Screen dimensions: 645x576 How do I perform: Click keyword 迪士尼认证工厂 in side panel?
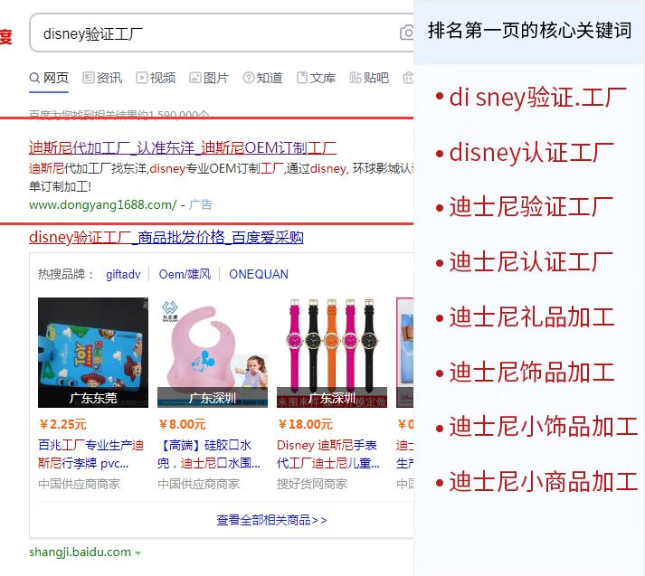tap(531, 261)
